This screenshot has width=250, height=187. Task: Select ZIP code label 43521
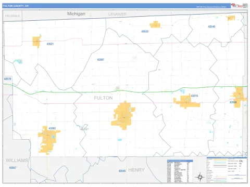click(x=50, y=44)
